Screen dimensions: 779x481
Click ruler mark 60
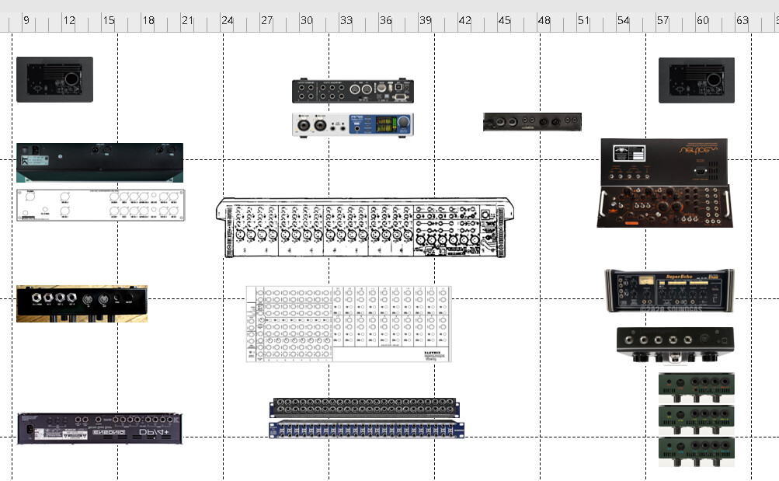(x=703, y=20)
